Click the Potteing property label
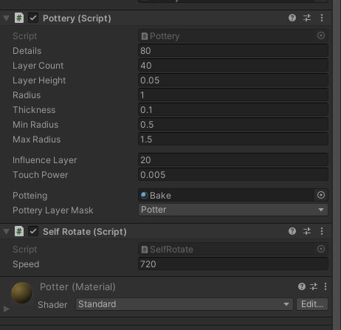Viewport: 341px width, 330px height. pyautogui.click(x=30, y=196)
